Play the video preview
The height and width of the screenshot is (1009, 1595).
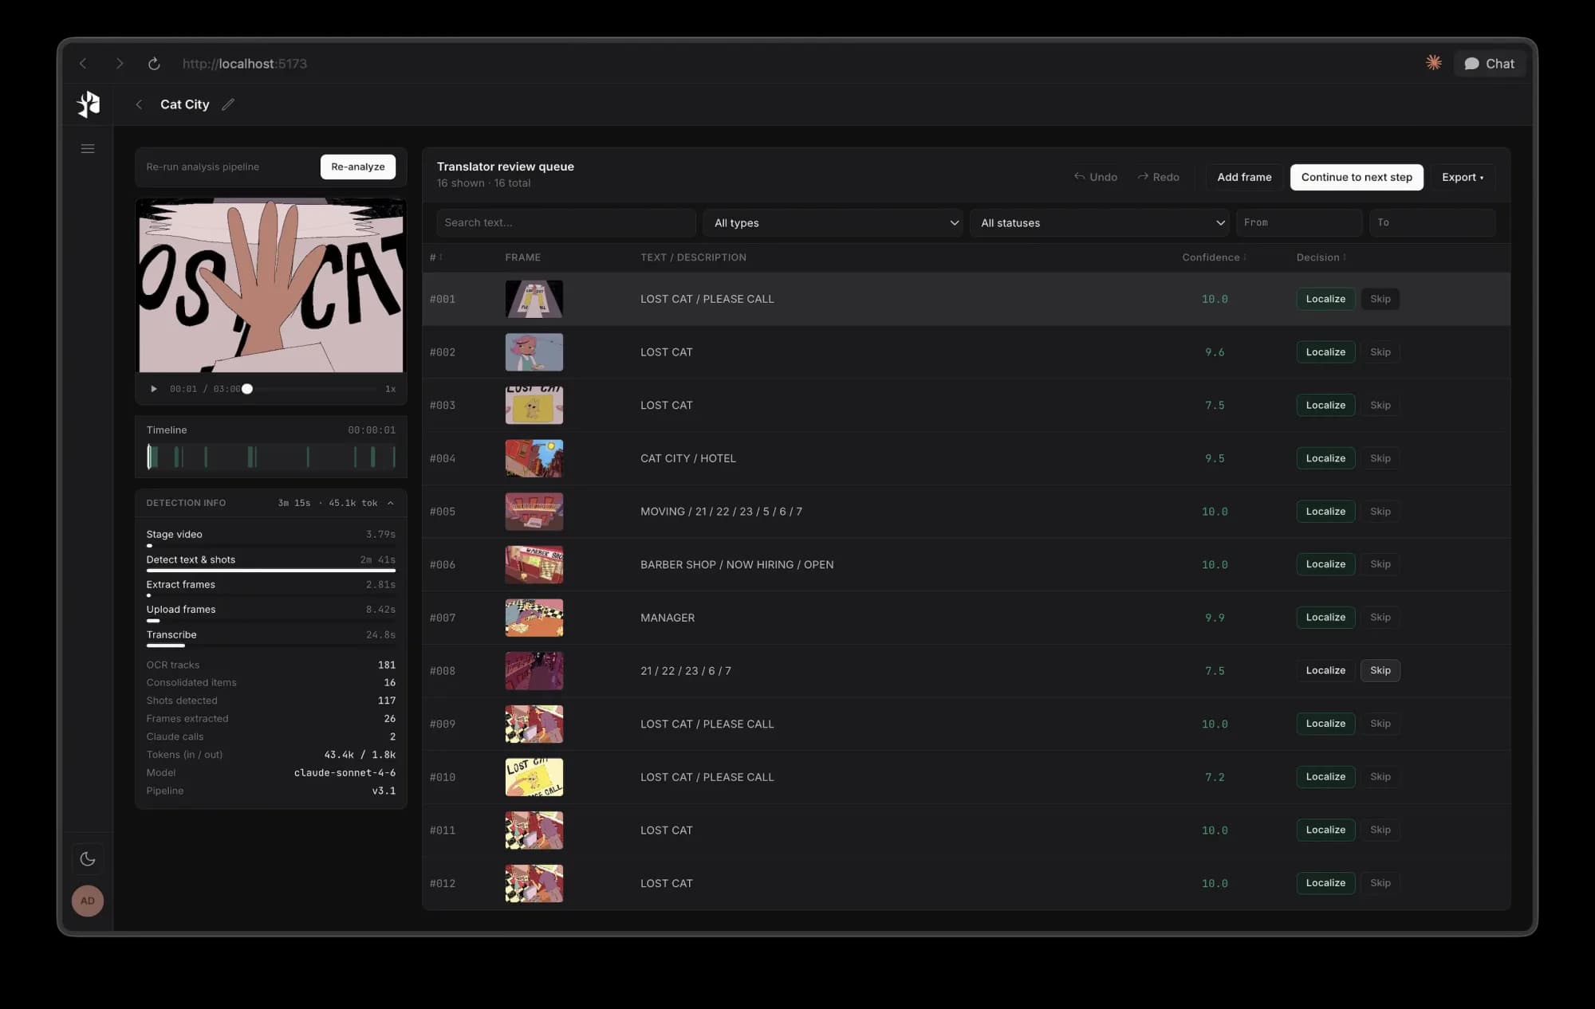click(154, 389)
